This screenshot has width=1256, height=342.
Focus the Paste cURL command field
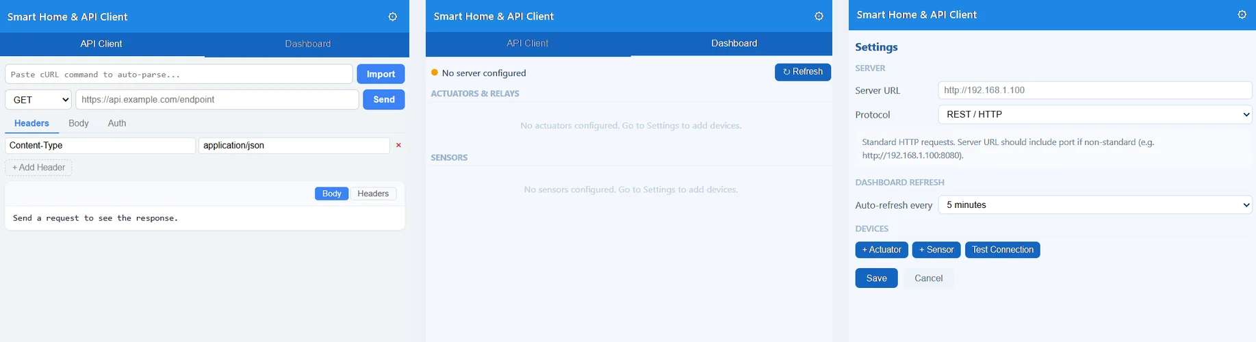(x=179, y=74)
